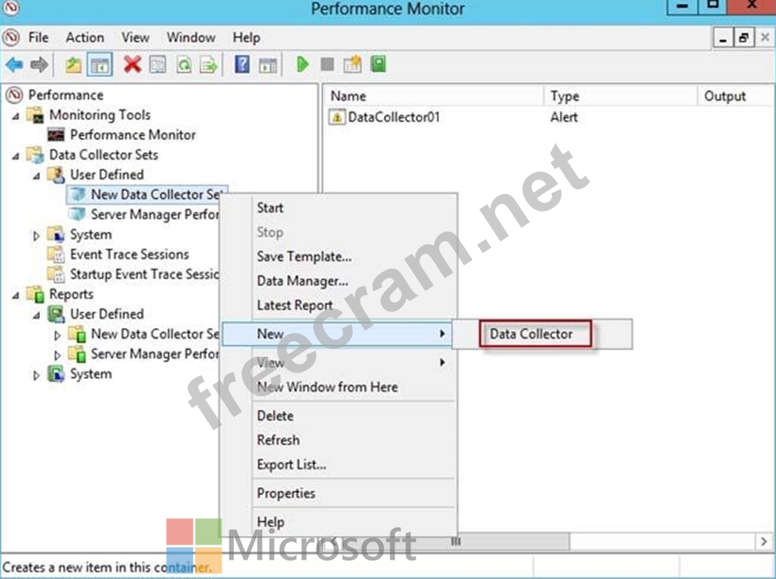776x579 pixels.
Task: Expand Server Manager Perfor under Reports
Action: click(x=57, y=355)
